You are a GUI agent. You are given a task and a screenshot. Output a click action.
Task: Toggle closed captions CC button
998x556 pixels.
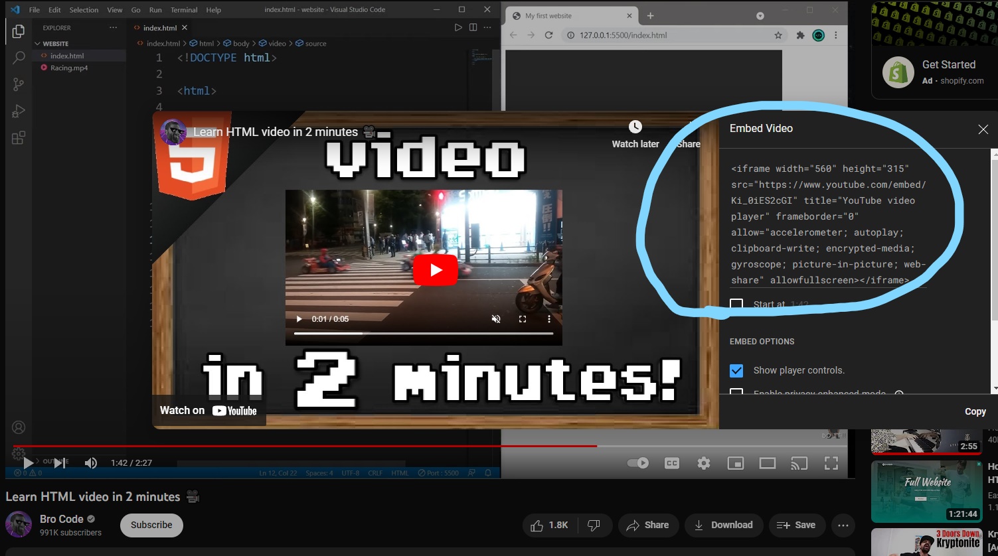point(672,463)
